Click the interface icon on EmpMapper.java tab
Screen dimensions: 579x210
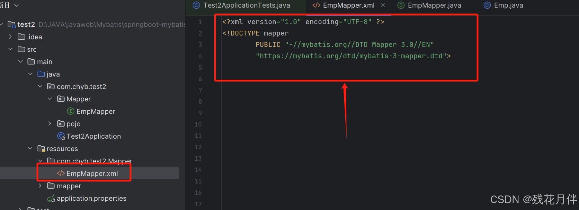[x=401, y=5]
